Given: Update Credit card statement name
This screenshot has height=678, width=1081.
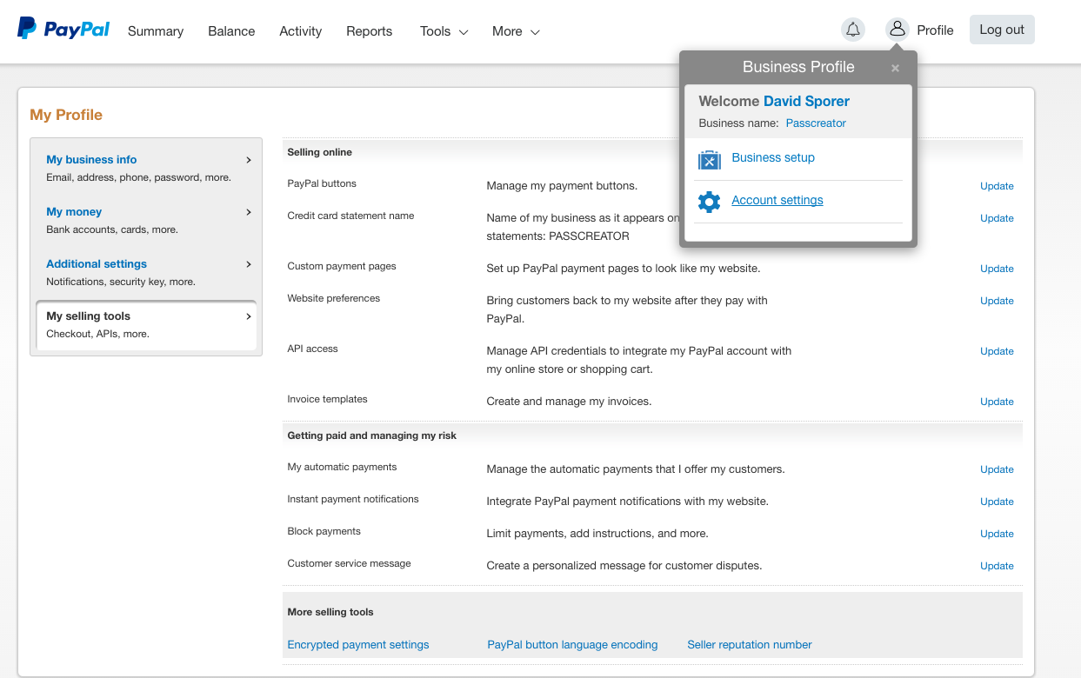Looking at the screenshot, I should pos(997,218).
